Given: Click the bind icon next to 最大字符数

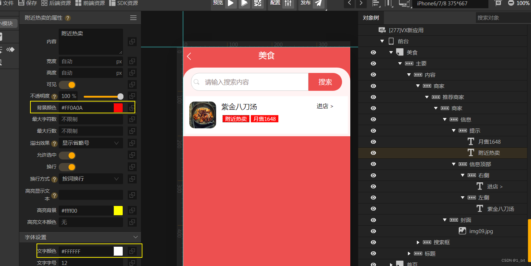Looking at the screenshot, I should click(x=132, y=119).
